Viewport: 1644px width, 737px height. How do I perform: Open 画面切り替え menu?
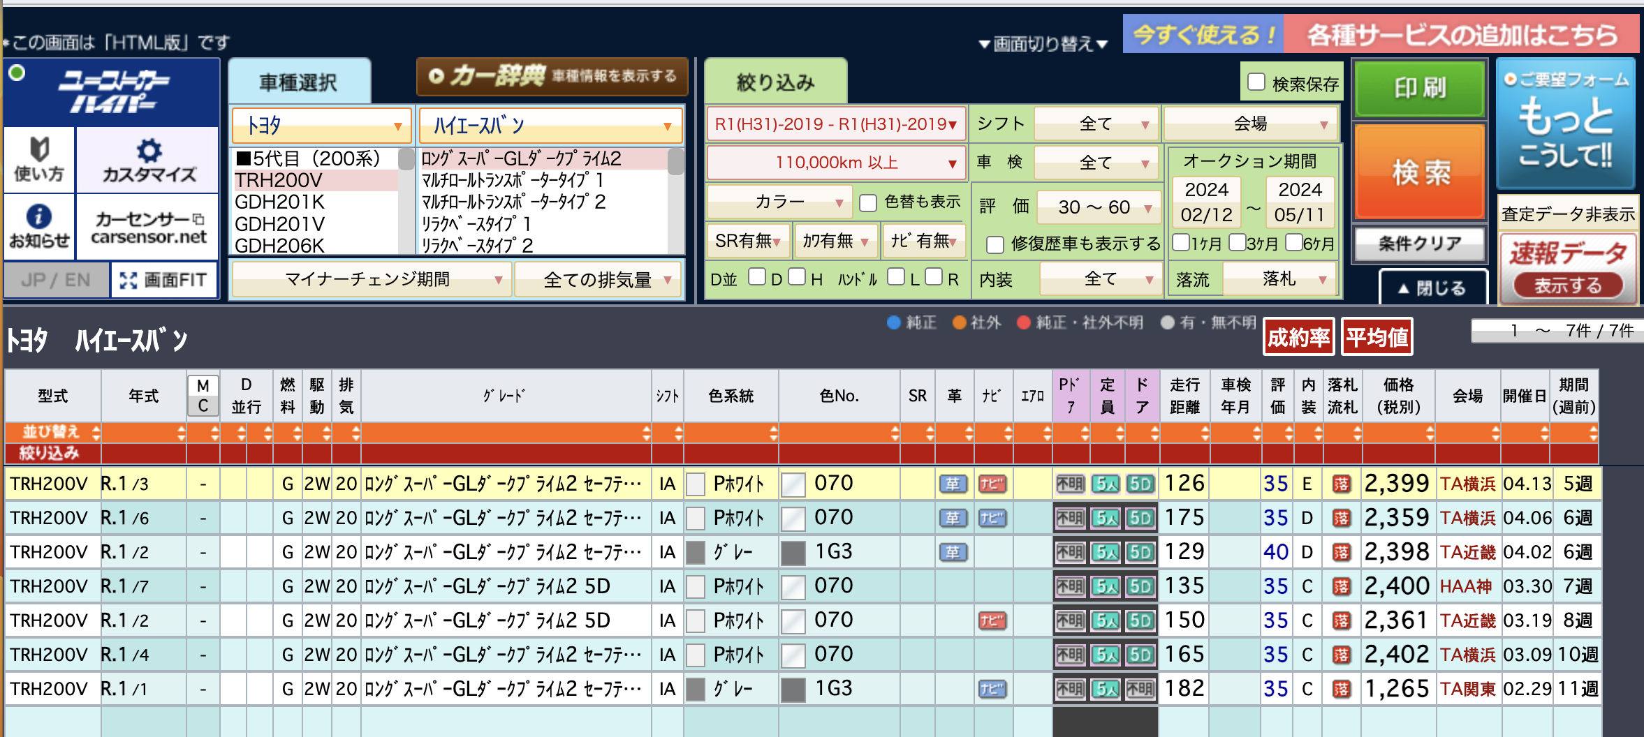(x=1043, y=44)
